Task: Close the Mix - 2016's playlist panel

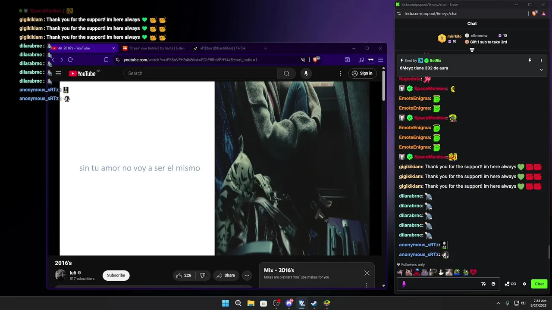Action: click(367, 273)
